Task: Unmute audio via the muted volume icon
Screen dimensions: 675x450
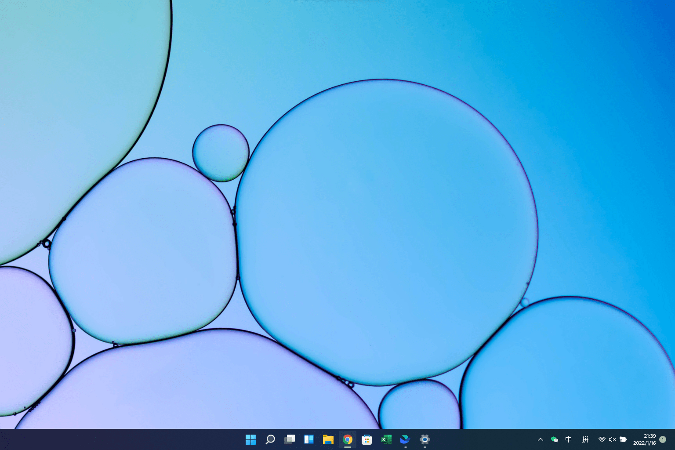Action: pyautogui.click(x=612, y=439)
